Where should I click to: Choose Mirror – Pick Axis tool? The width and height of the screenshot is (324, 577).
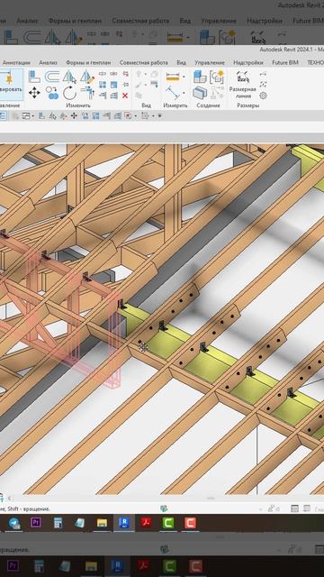[x=69, y=77]
